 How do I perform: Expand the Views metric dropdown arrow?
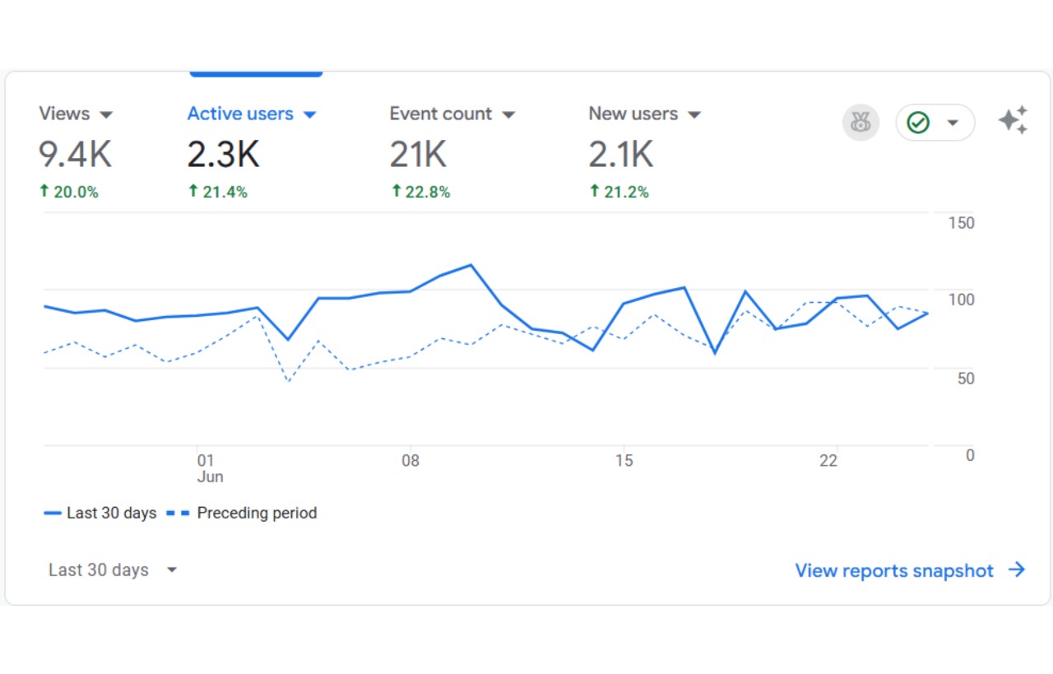106,114
